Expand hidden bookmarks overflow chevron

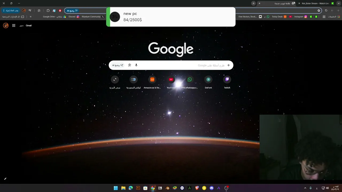click(x=31, y=17)
